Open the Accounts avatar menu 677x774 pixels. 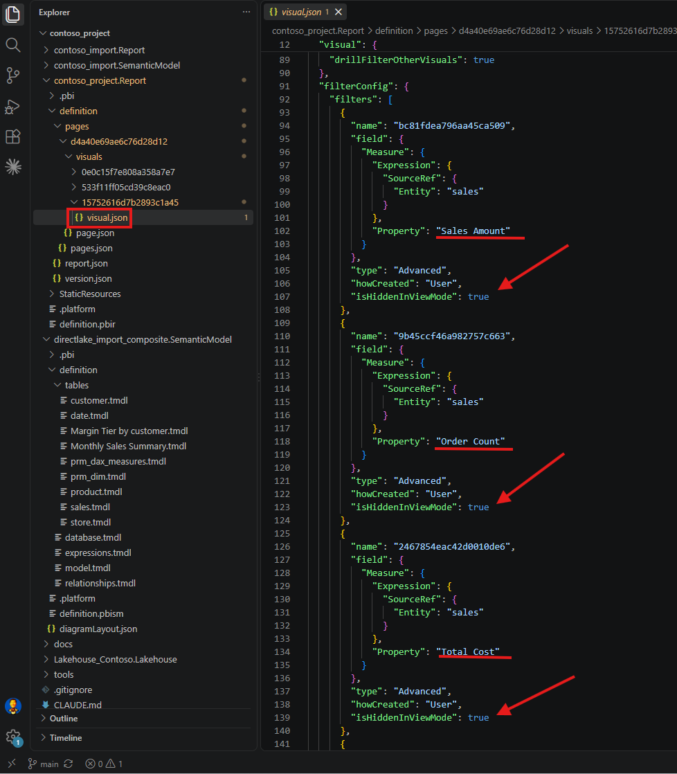13,706
